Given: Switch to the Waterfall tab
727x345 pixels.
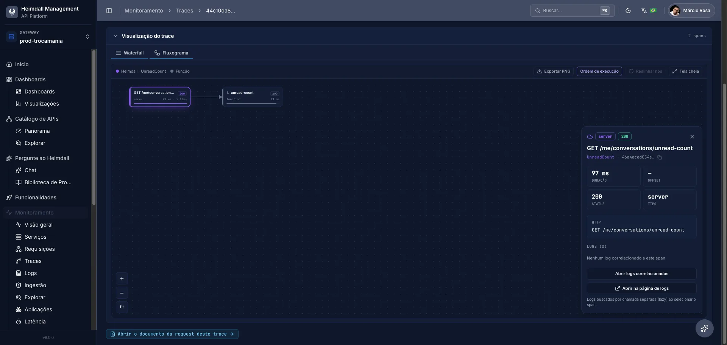Looking at the screenshot, I should [129, 53].
